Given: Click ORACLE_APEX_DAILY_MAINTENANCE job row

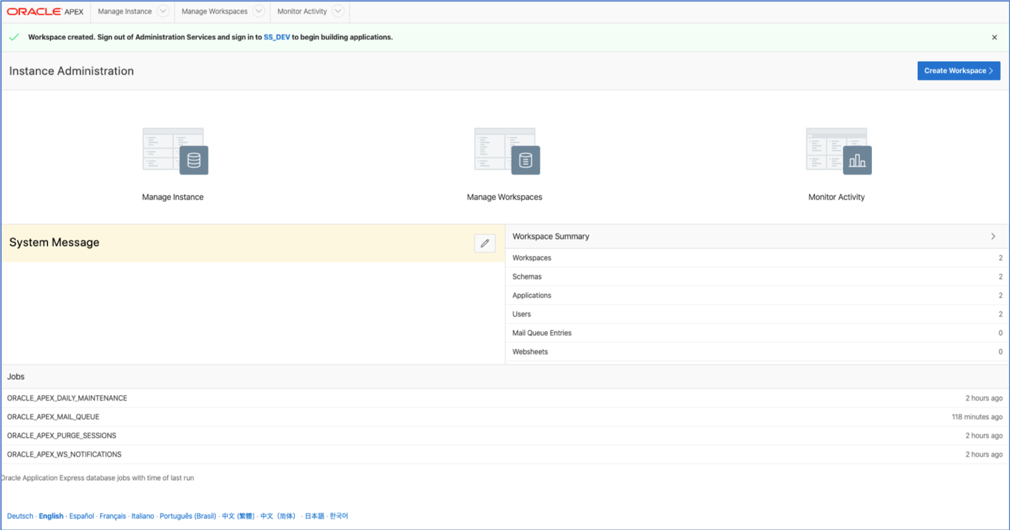Looking at the screenshot, I should pyautogui.click(x=505, y=398).
